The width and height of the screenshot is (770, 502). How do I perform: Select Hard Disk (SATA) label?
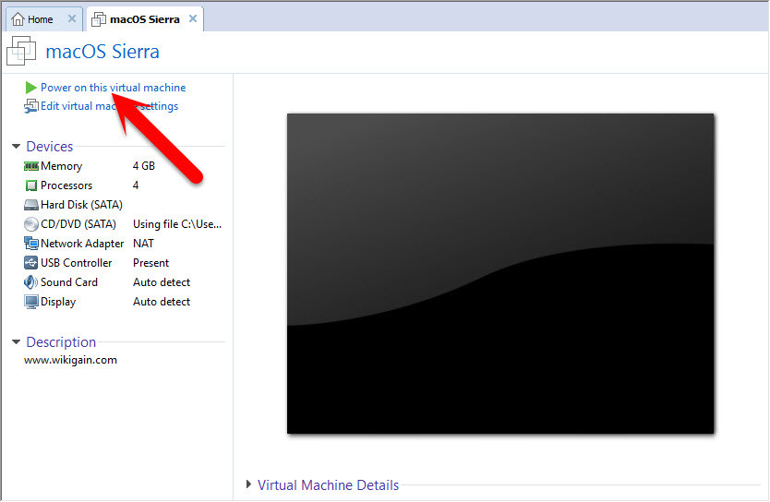pyautogui.click(x=81, y=205)
